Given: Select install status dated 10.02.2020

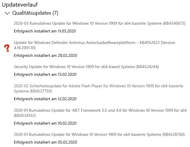Looking at the screenshot, I should pos(45,123).
